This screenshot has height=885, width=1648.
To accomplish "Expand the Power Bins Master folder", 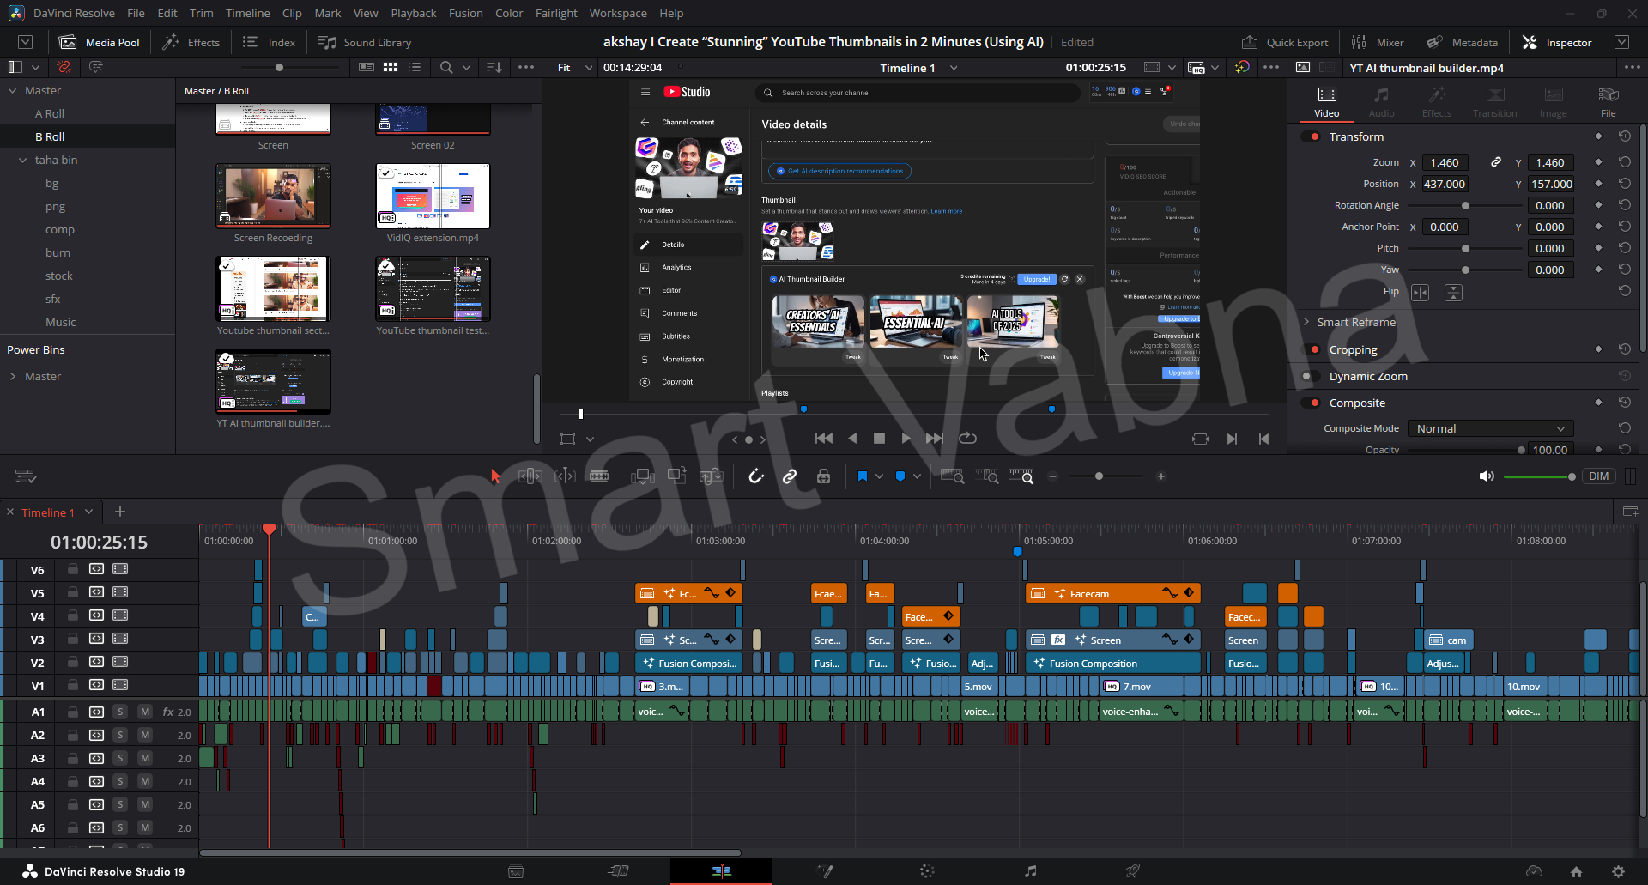I will [x=13, y=376].
